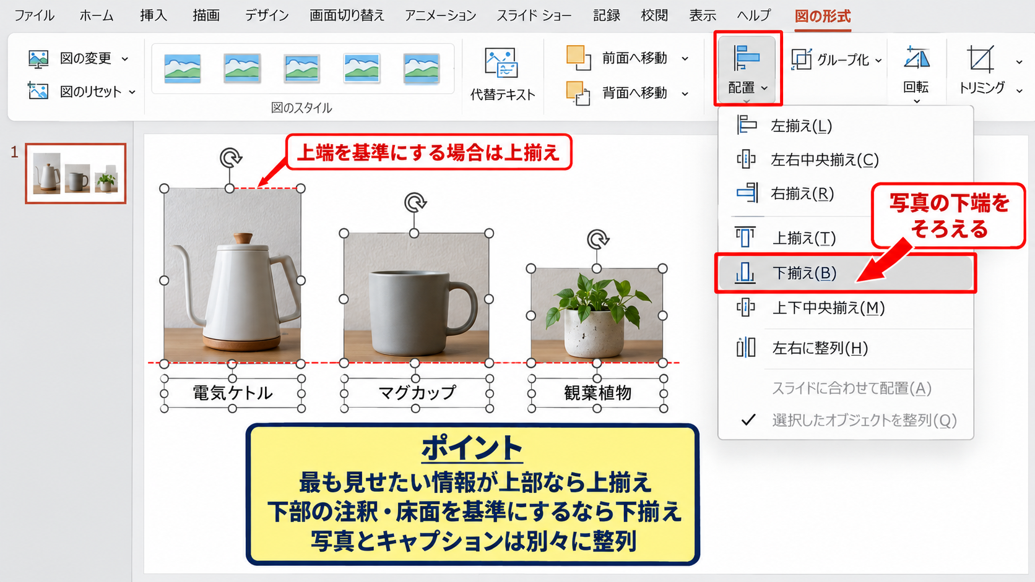Switch to the 挿入 tab
Image resolution: width=1035 pixels, height=582 pixels.
click(154, 15)
